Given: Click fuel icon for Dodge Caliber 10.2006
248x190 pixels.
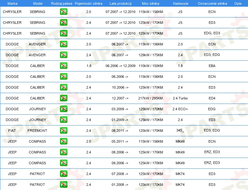Looking at the screenshot, I should [63, 87].
